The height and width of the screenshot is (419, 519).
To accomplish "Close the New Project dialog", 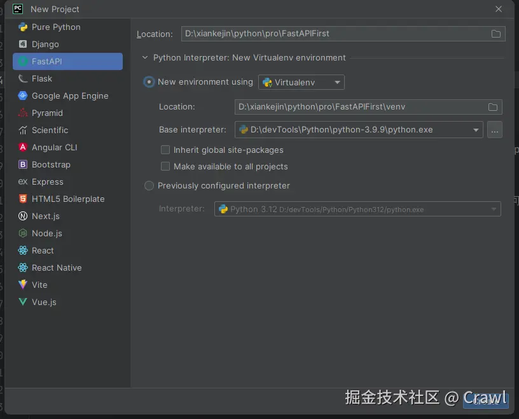I will [x=499, y=9].
